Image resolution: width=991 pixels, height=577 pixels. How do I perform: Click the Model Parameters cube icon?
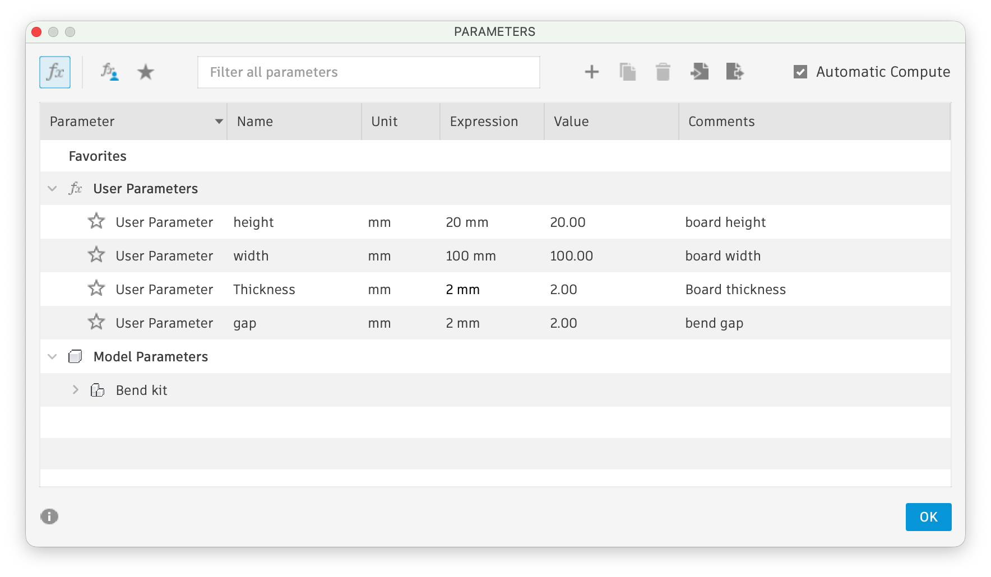coord(75,356)
